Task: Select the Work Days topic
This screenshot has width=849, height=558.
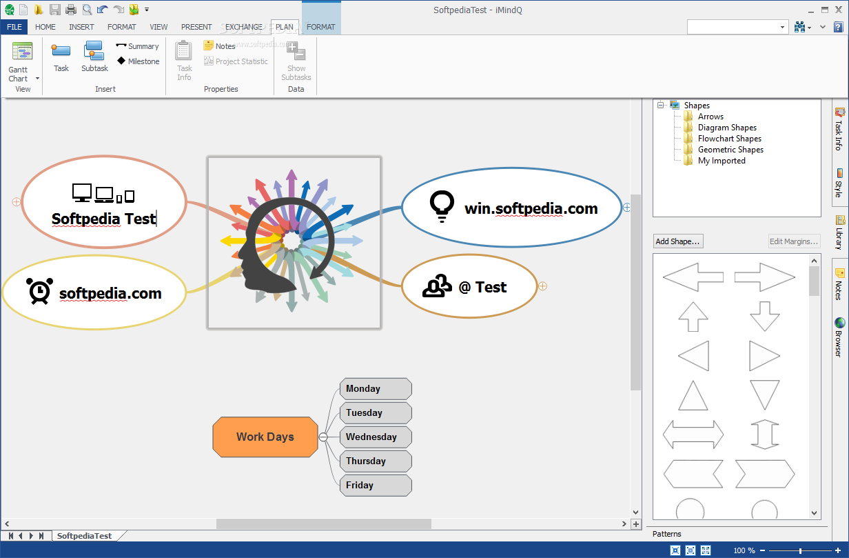Action: [265, 437]
